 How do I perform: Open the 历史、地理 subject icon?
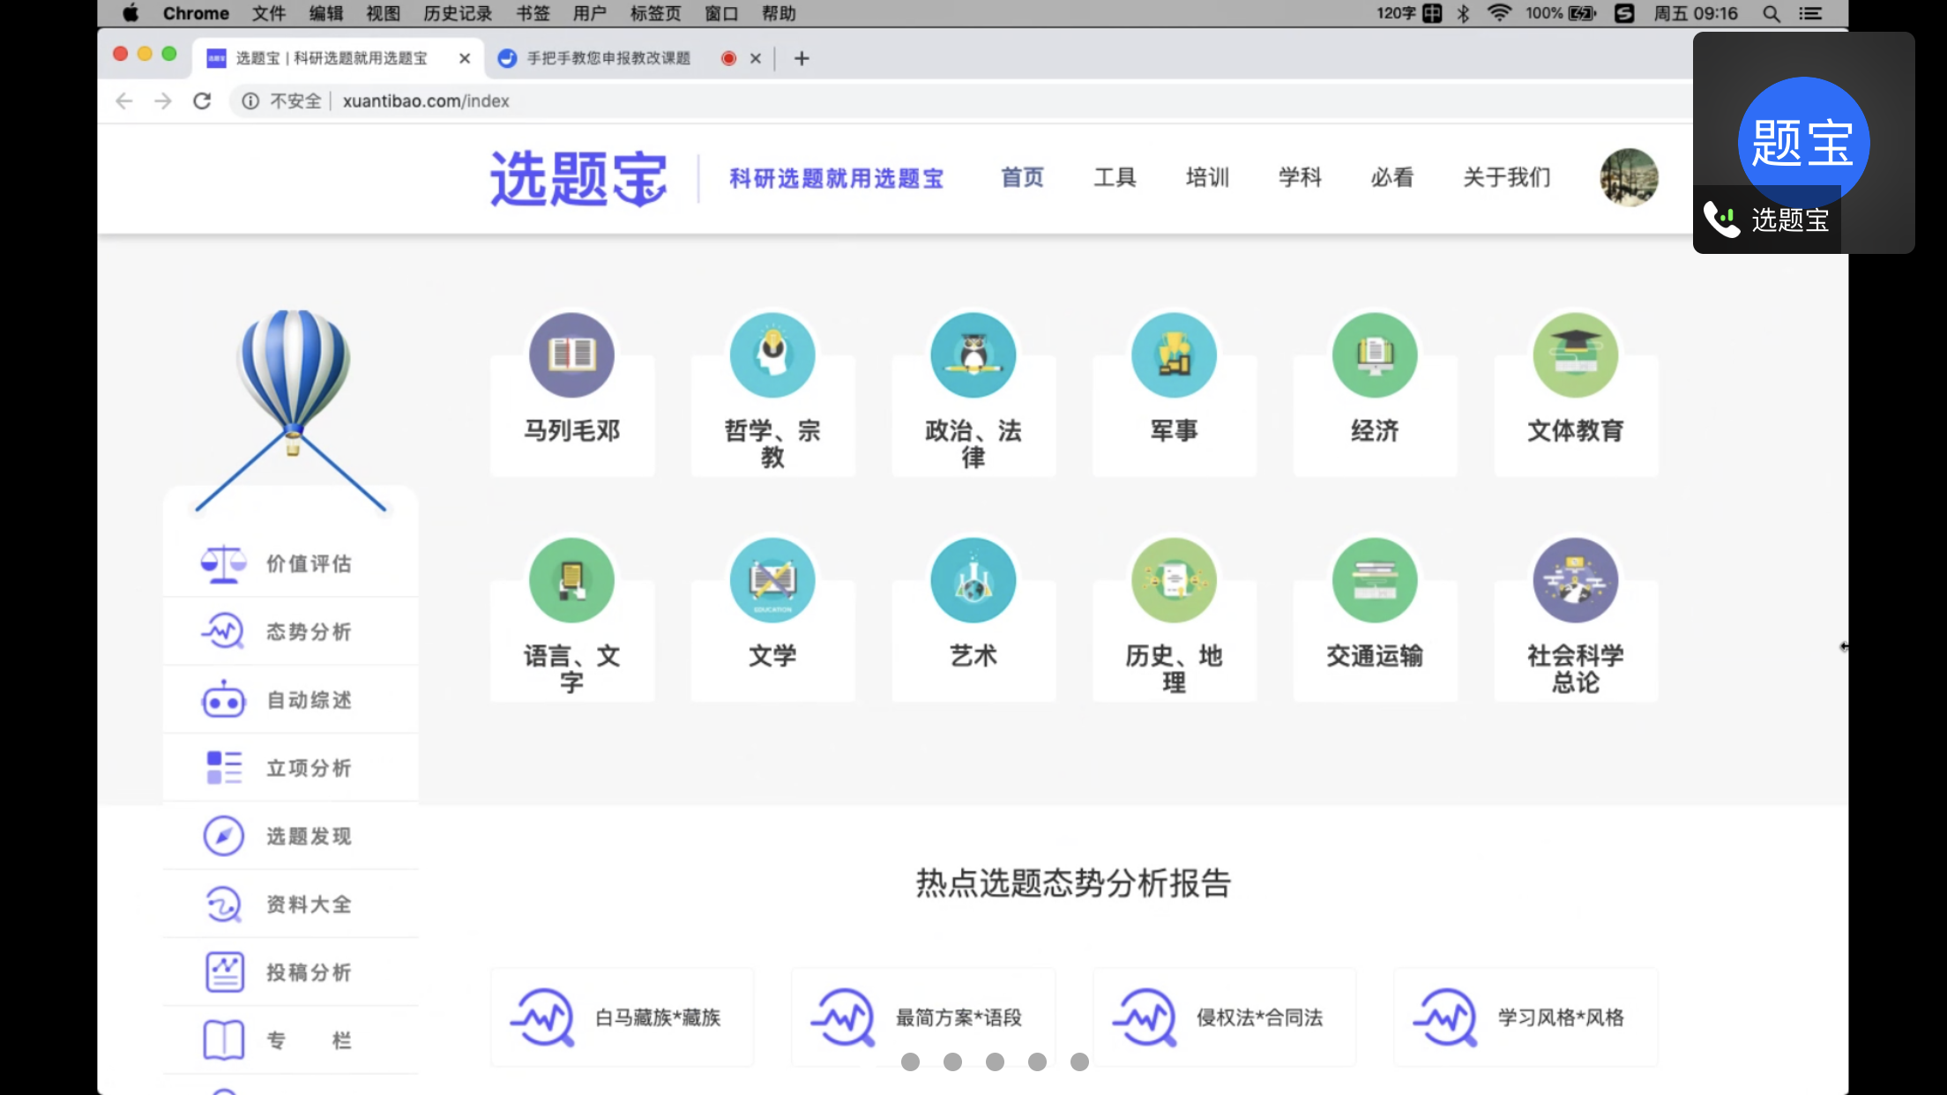(1174, 580)
